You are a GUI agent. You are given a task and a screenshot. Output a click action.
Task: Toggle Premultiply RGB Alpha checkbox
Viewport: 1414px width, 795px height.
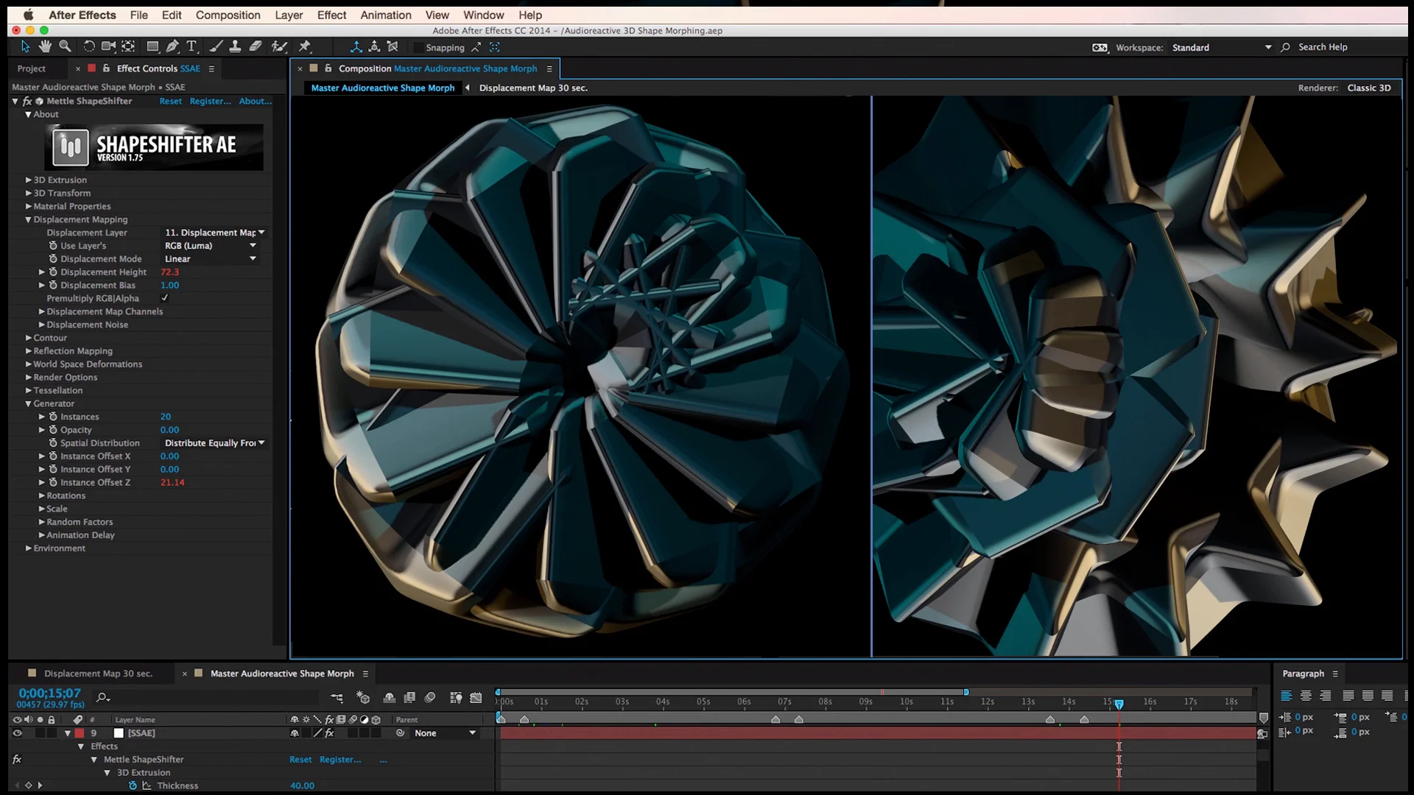[x=164, y=298]
